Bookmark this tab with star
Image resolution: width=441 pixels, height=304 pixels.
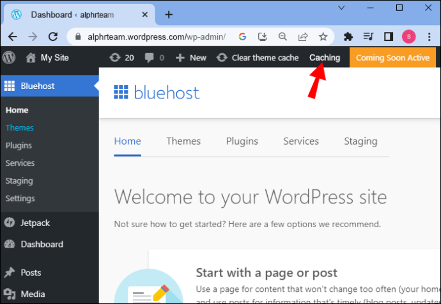click(323, 36)
